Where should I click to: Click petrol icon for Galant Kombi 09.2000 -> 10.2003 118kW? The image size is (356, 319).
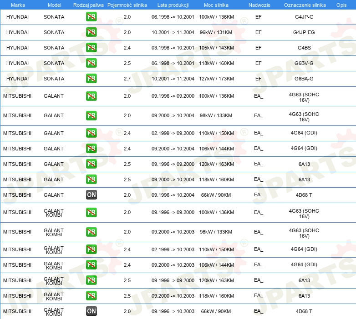pyautogui.click(x=91, y=295)
